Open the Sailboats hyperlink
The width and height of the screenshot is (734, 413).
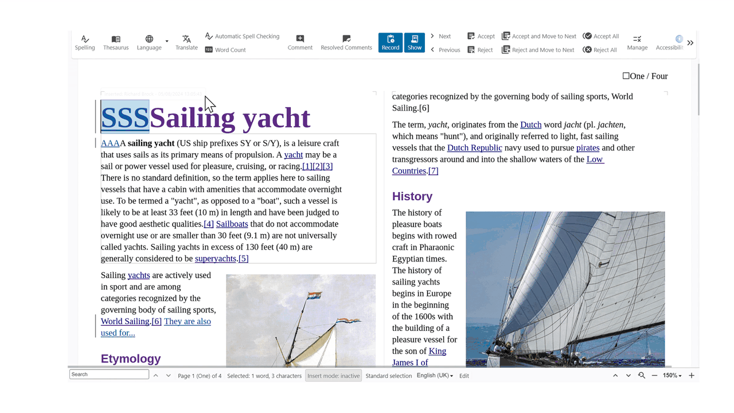pos(232,224)
